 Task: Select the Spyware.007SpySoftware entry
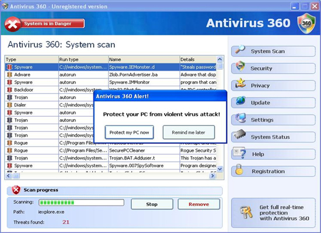tap(137, 166)
